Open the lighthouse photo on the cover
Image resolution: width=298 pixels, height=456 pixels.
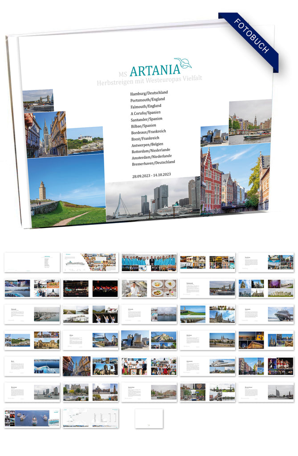[66, 191]
